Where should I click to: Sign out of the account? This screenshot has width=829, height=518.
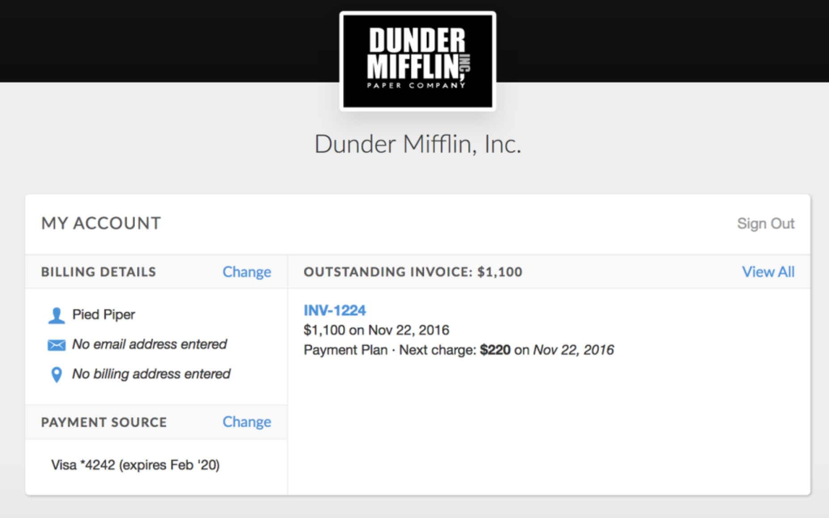[766, 223]
